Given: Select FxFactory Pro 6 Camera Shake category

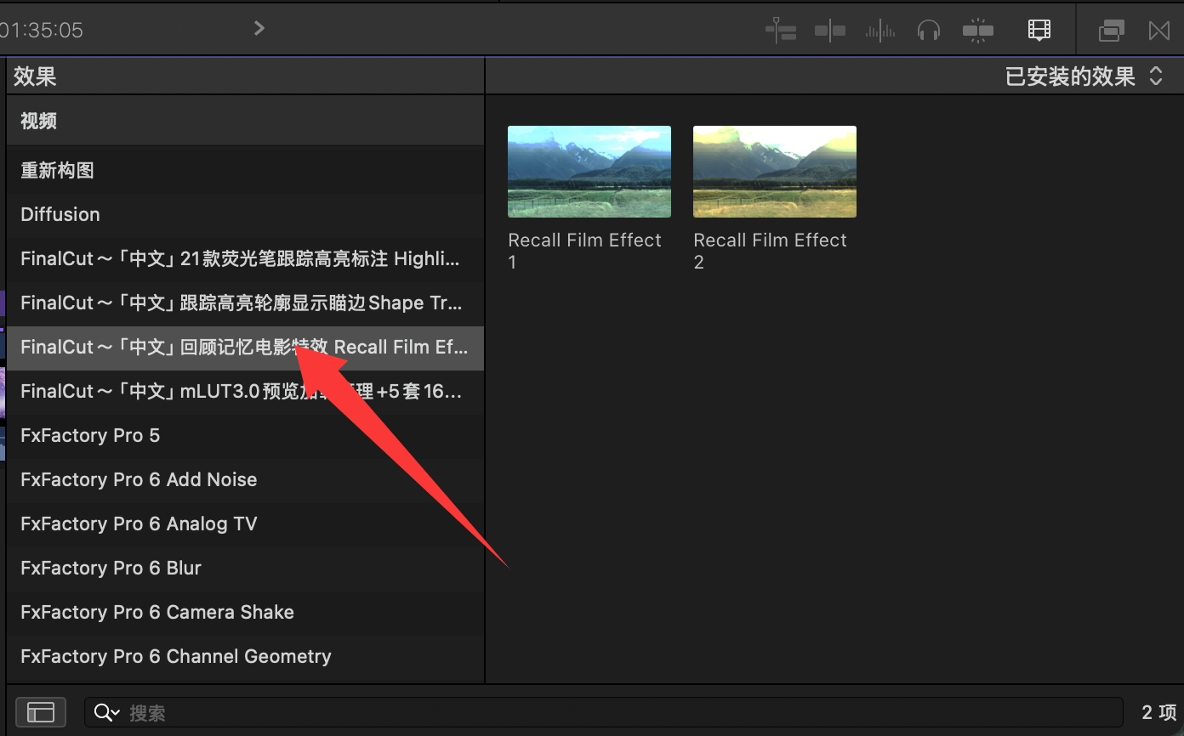Looking at the screenshot, I should tap(157, 612).
